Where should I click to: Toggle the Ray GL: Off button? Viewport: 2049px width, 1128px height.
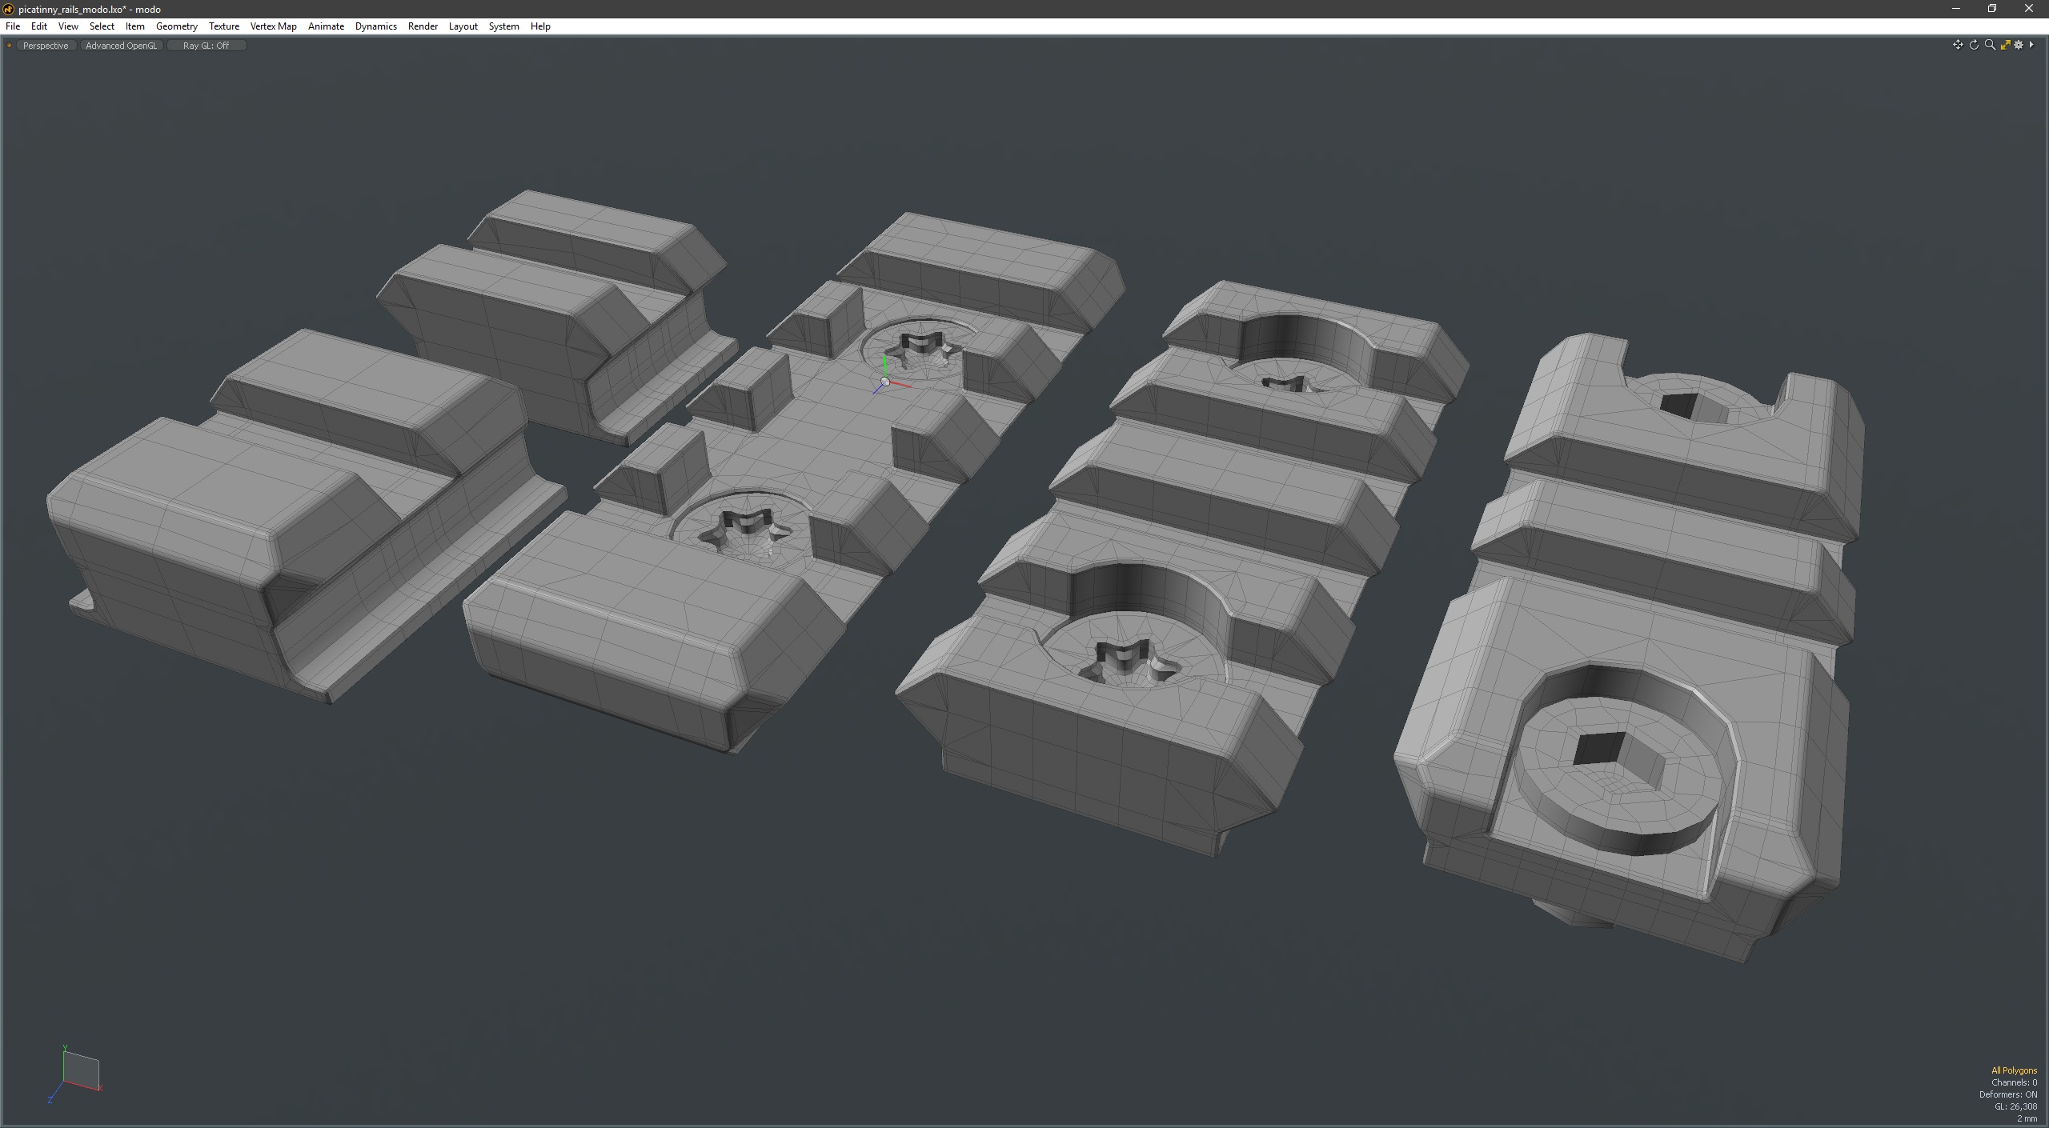coord(206,46)
